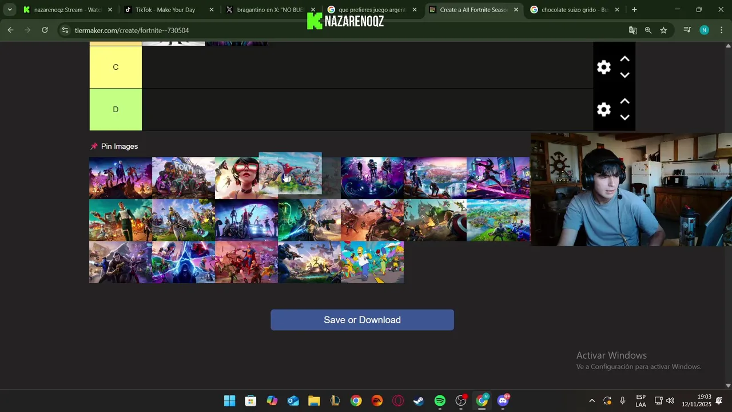Open Opera GX from taskbar
The height and width of the screenshot is (412, 732).
[398, 401]
